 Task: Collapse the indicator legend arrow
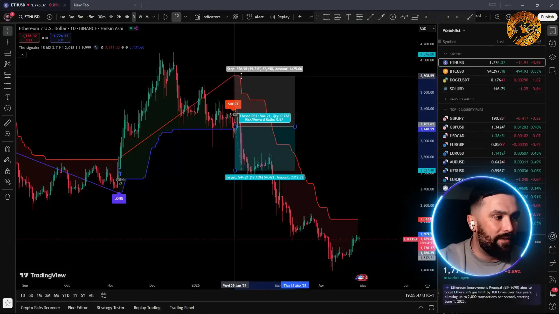click(22, 55)
